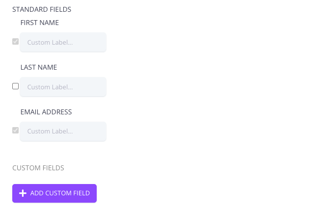Click the ADD CUSTOM FIELD button
The width and height of the screenshot is (324, 212).
click(54, 193)
